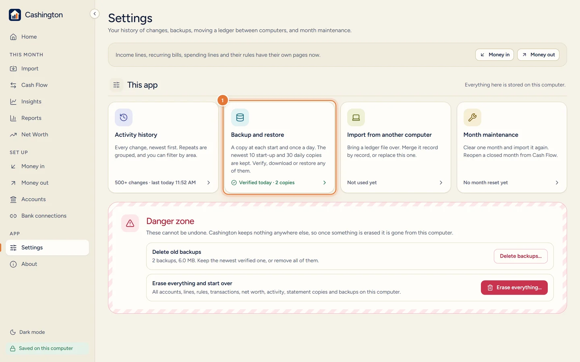Click the 'Erase everything and start over' heading
The image size is (580, 362).
[x=192, y=284]
